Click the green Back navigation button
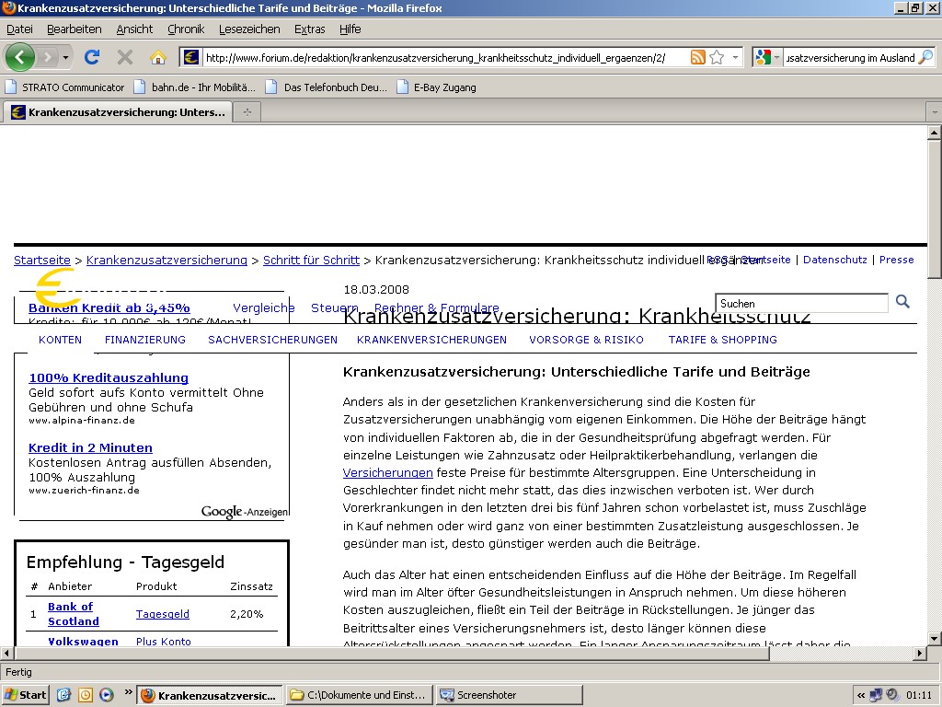 coord(20,57)
